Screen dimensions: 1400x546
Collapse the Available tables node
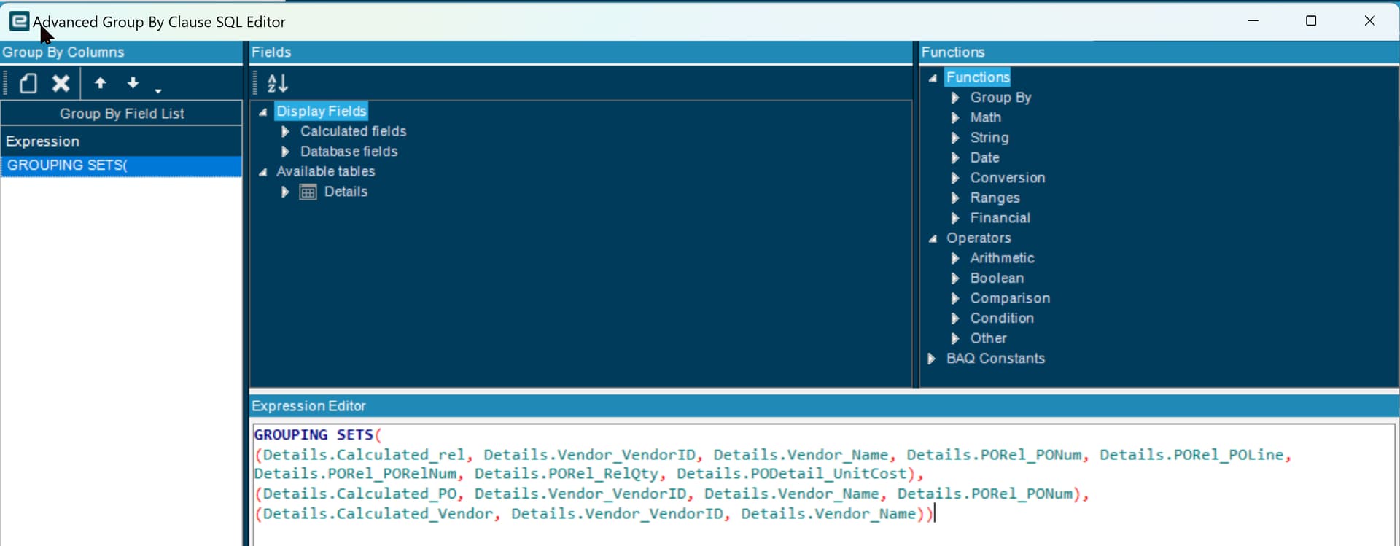pos(263,172)
